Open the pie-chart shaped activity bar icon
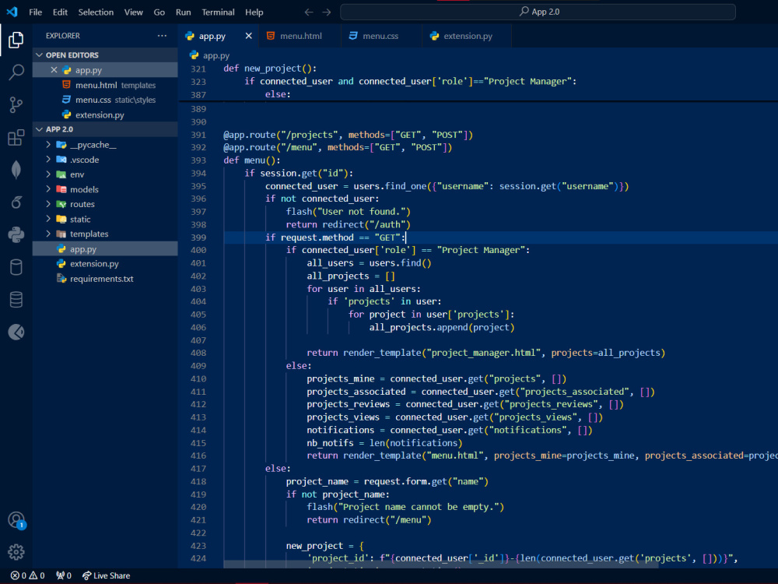 16,332
